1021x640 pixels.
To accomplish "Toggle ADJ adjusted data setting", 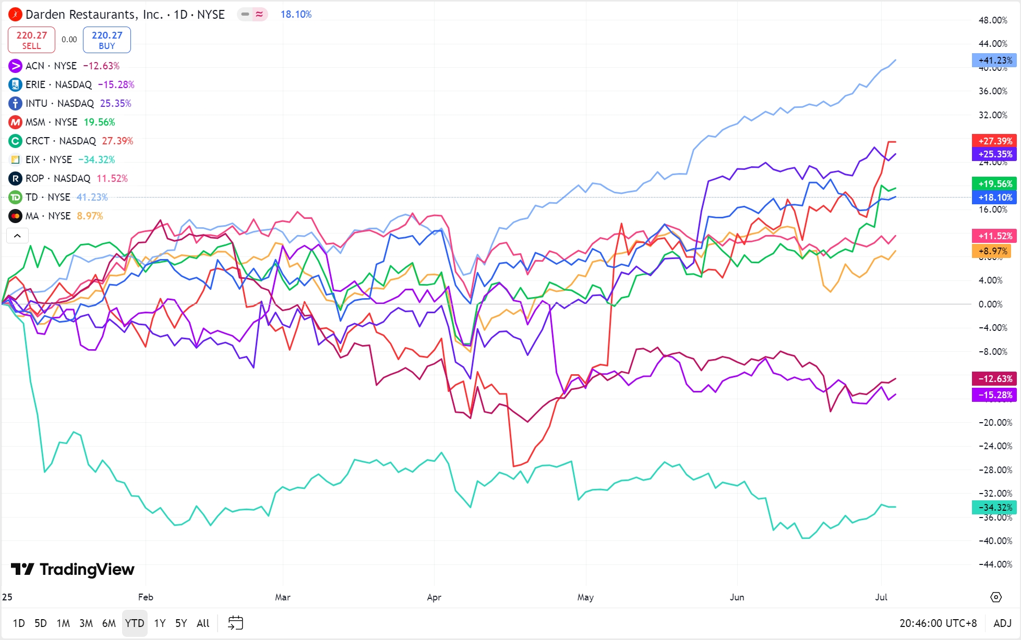I will [x=1002, y=623].
